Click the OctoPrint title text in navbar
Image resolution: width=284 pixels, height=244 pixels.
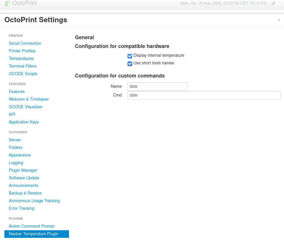coord(25,3)
